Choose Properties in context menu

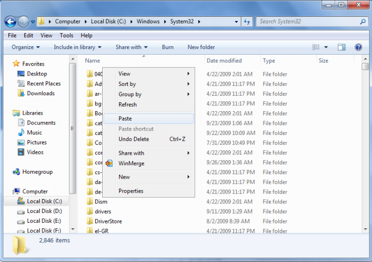[x=149, y=191]
